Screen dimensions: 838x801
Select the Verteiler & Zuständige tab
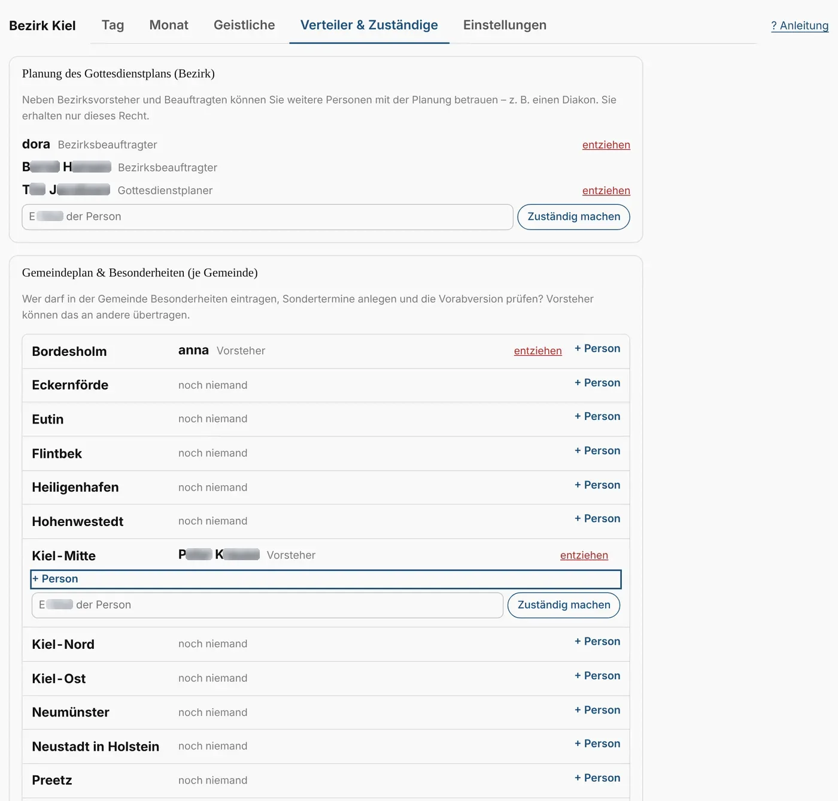pyautogui.click(x=369, y=25)
